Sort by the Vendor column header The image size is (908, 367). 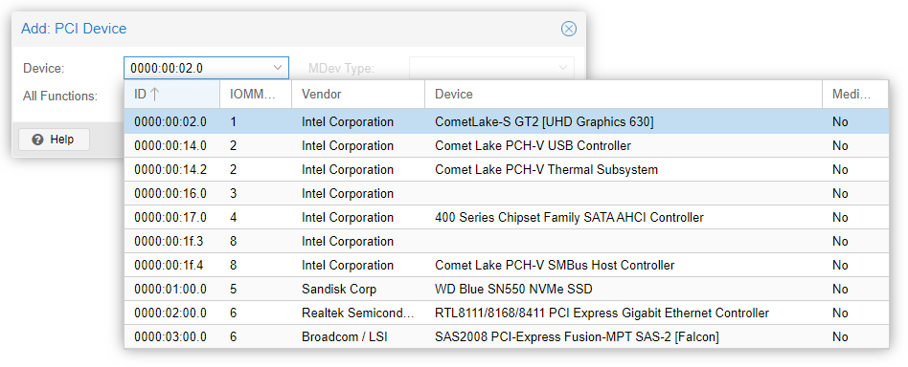click(358, 95)
